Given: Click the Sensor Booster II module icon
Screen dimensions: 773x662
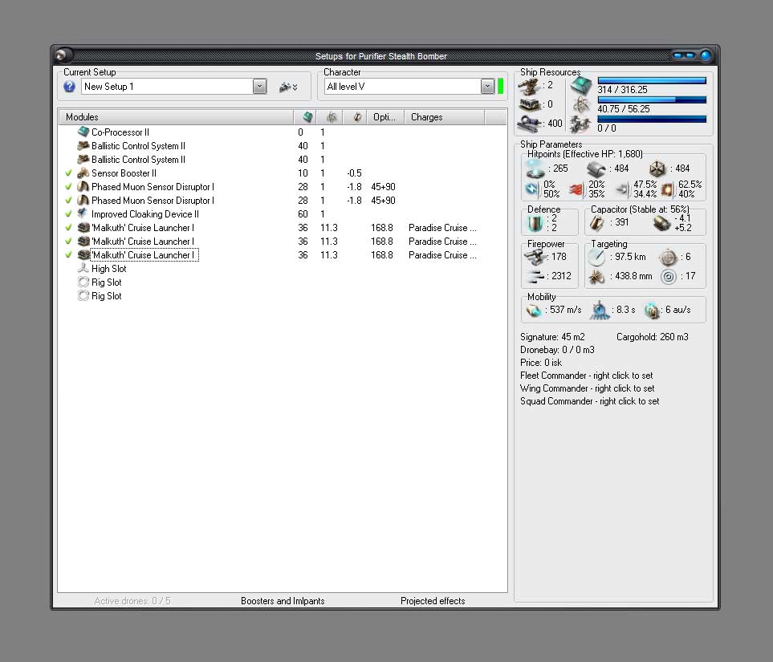Looking at the screenshot, I should pos(83,173).
